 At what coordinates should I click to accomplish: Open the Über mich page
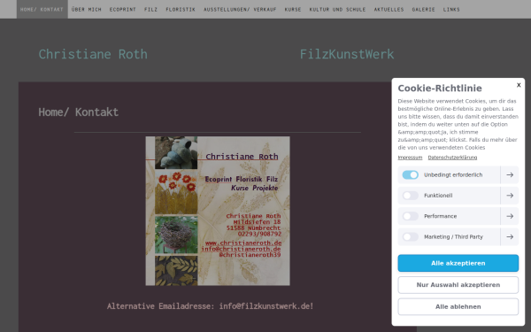pyautogui.click(x=87, y=10)
